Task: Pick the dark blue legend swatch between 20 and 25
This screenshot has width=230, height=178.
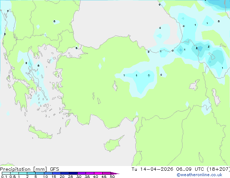Action: point(65,173)
